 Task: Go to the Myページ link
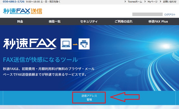click(152, 2)
